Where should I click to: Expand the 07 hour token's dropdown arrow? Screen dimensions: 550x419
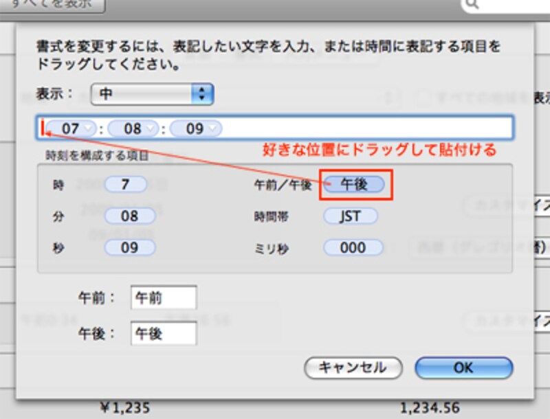click(x=89, y=128)
